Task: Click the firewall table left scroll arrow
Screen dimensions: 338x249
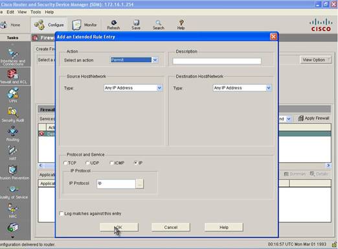Action: [x=41, y=165]
